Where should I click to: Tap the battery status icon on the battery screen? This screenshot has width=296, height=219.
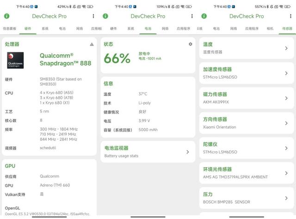click(x=189, y=6)
